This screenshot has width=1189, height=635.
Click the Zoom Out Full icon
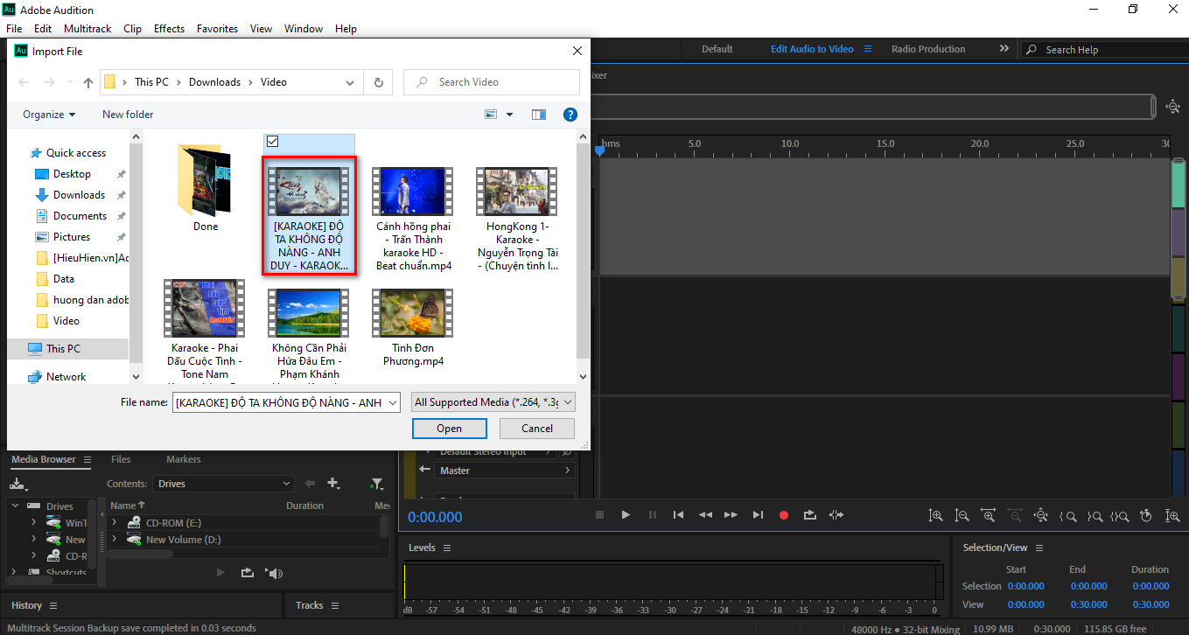1041,516
